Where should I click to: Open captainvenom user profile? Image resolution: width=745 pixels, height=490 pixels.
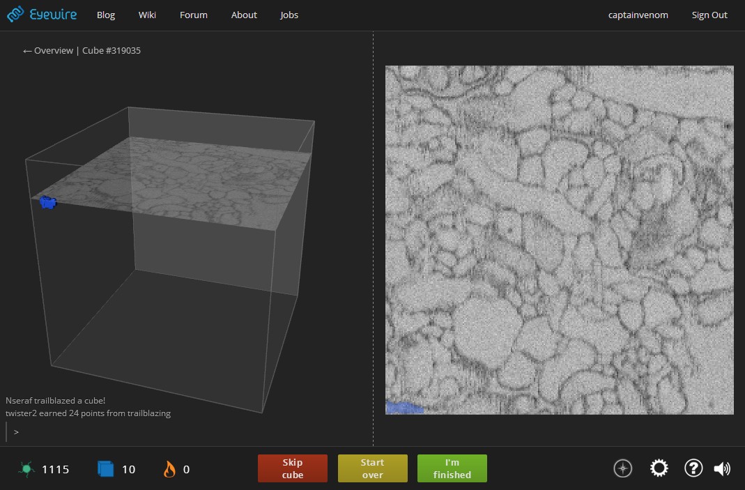click(638, 15)
